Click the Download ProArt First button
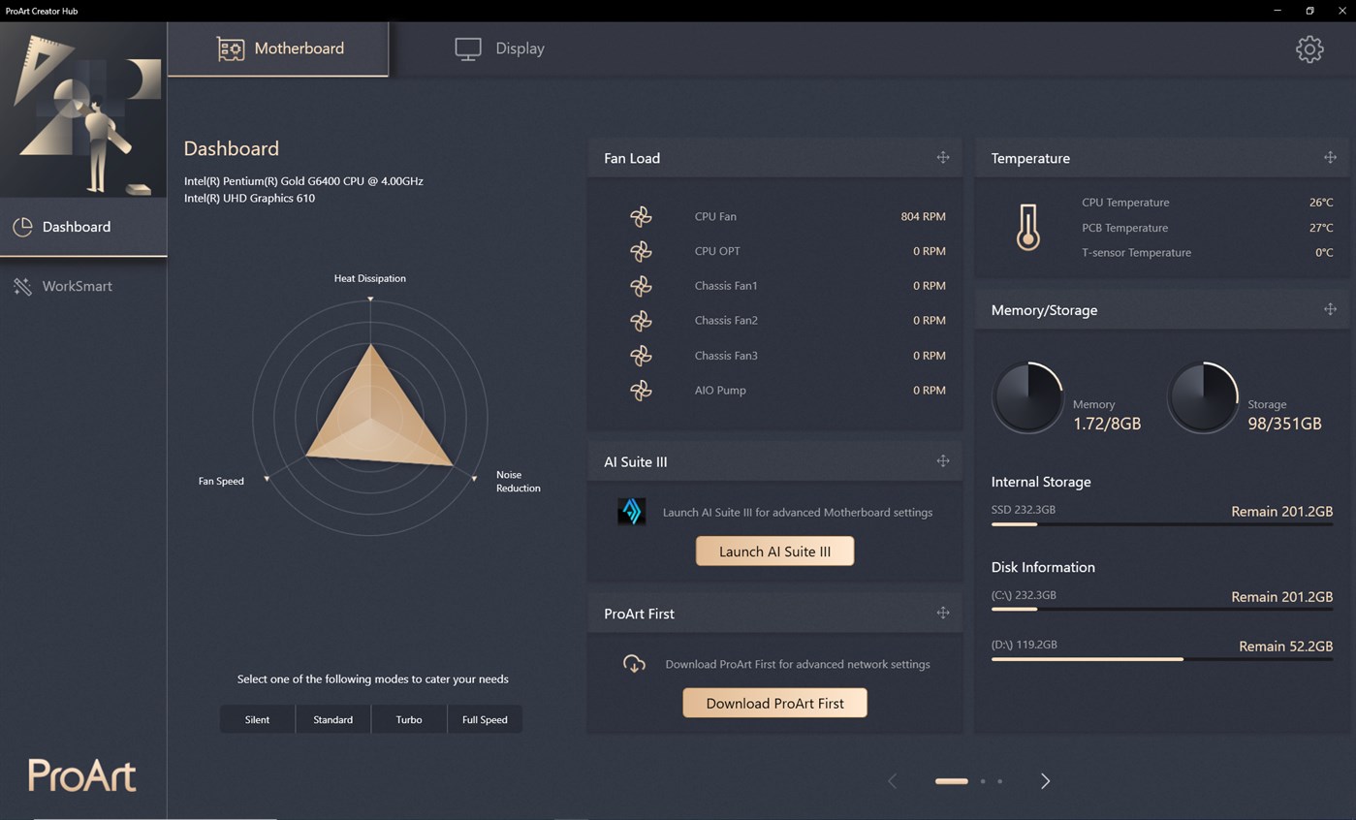This screenshot has height=820, width=1356. (x=774, y=703)
